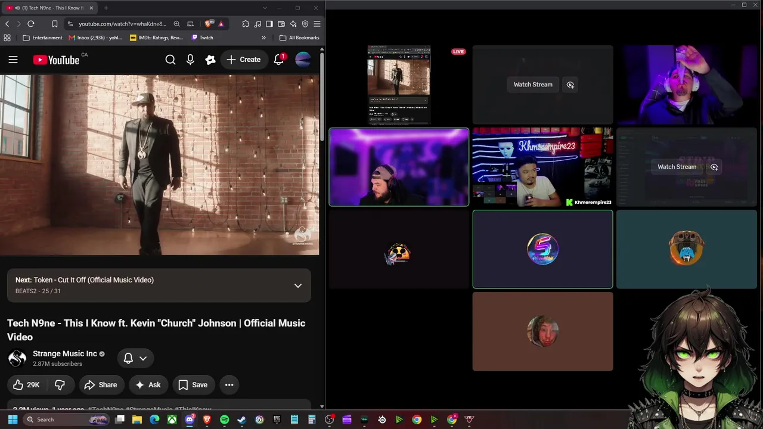Open Spotify from the taskbar
This screenshot has width=763, height=429.
pos(224,419)
